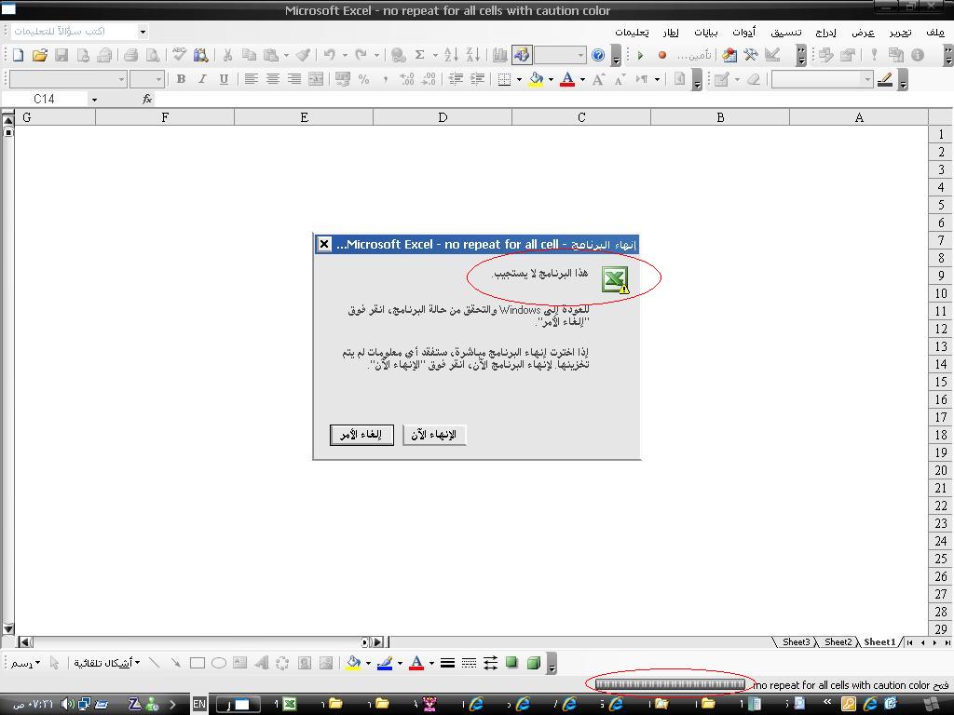Select the Rectangle drawing tool

tap(198, 663)
